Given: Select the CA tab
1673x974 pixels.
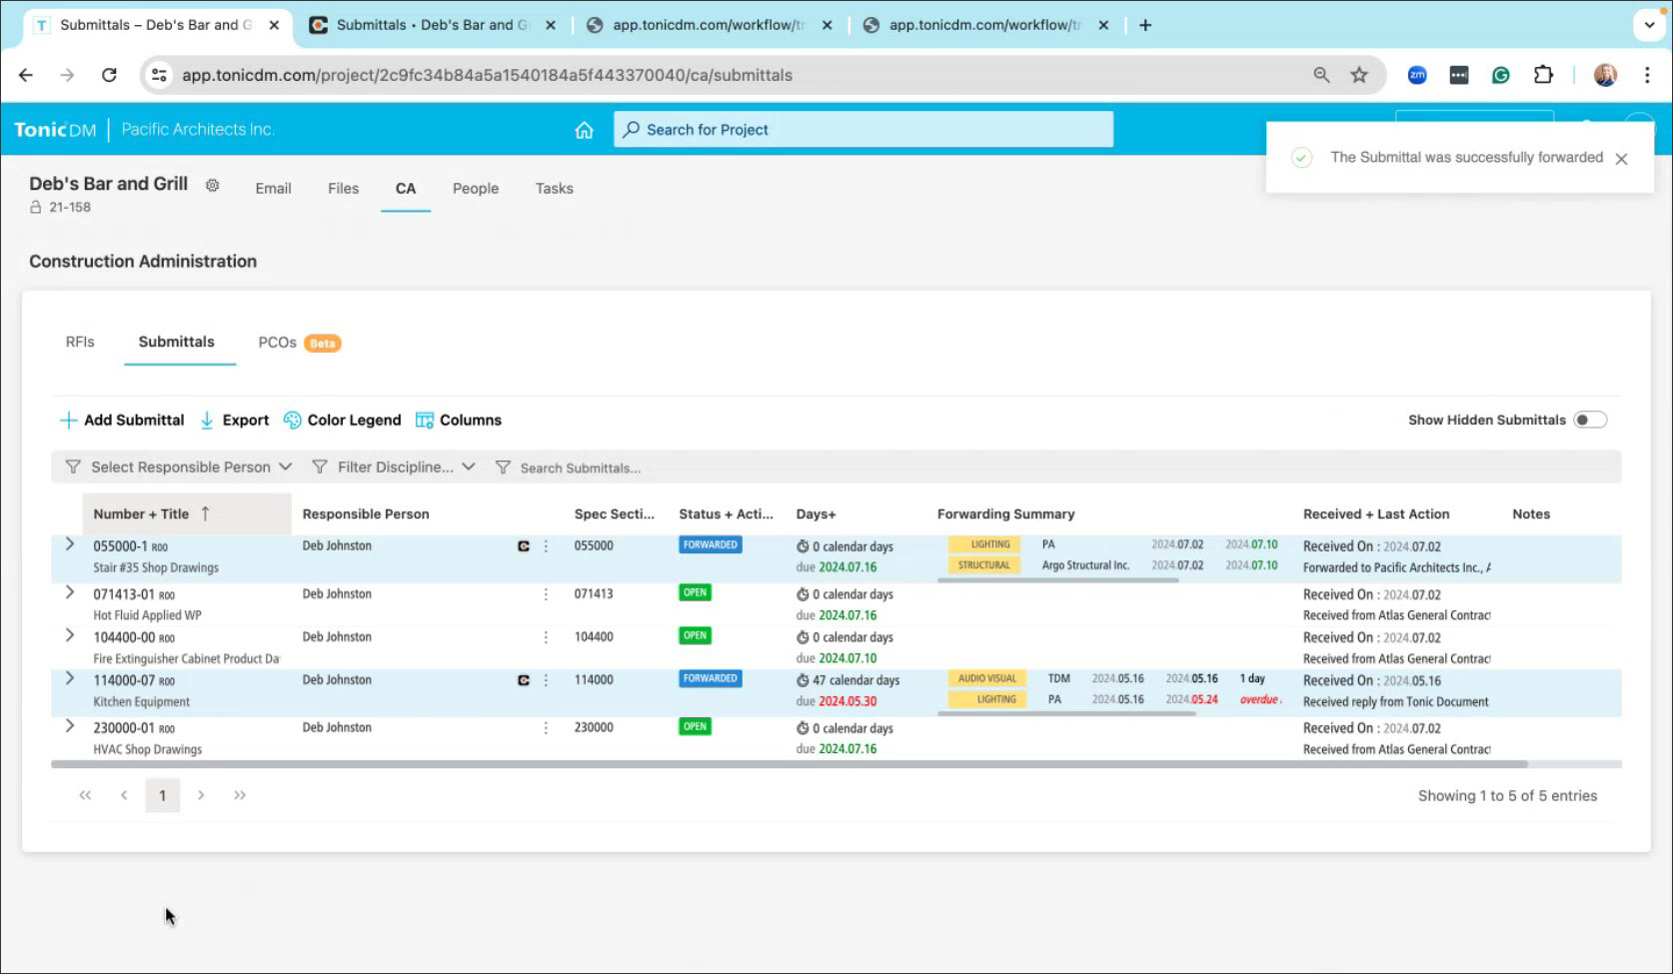Looking at the screenshot, I should 405,188.
